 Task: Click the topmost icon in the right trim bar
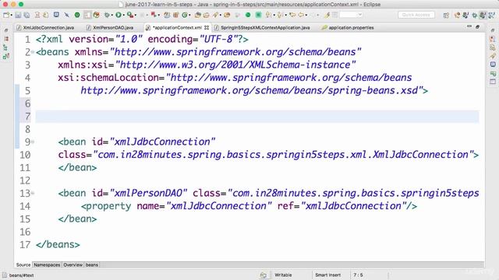tap(493, 30)
